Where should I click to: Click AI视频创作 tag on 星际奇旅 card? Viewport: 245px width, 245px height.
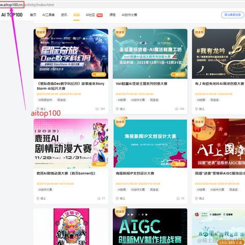click(45, 100)
